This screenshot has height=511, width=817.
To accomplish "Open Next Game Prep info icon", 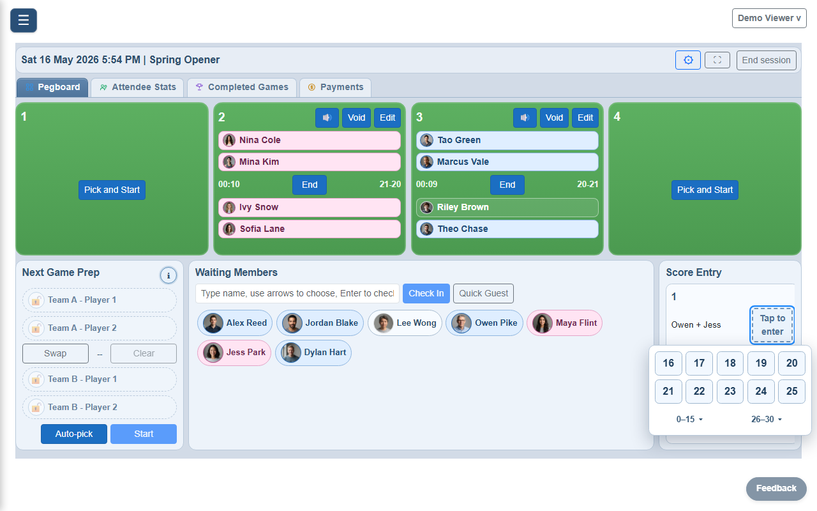I will point(169,275).
